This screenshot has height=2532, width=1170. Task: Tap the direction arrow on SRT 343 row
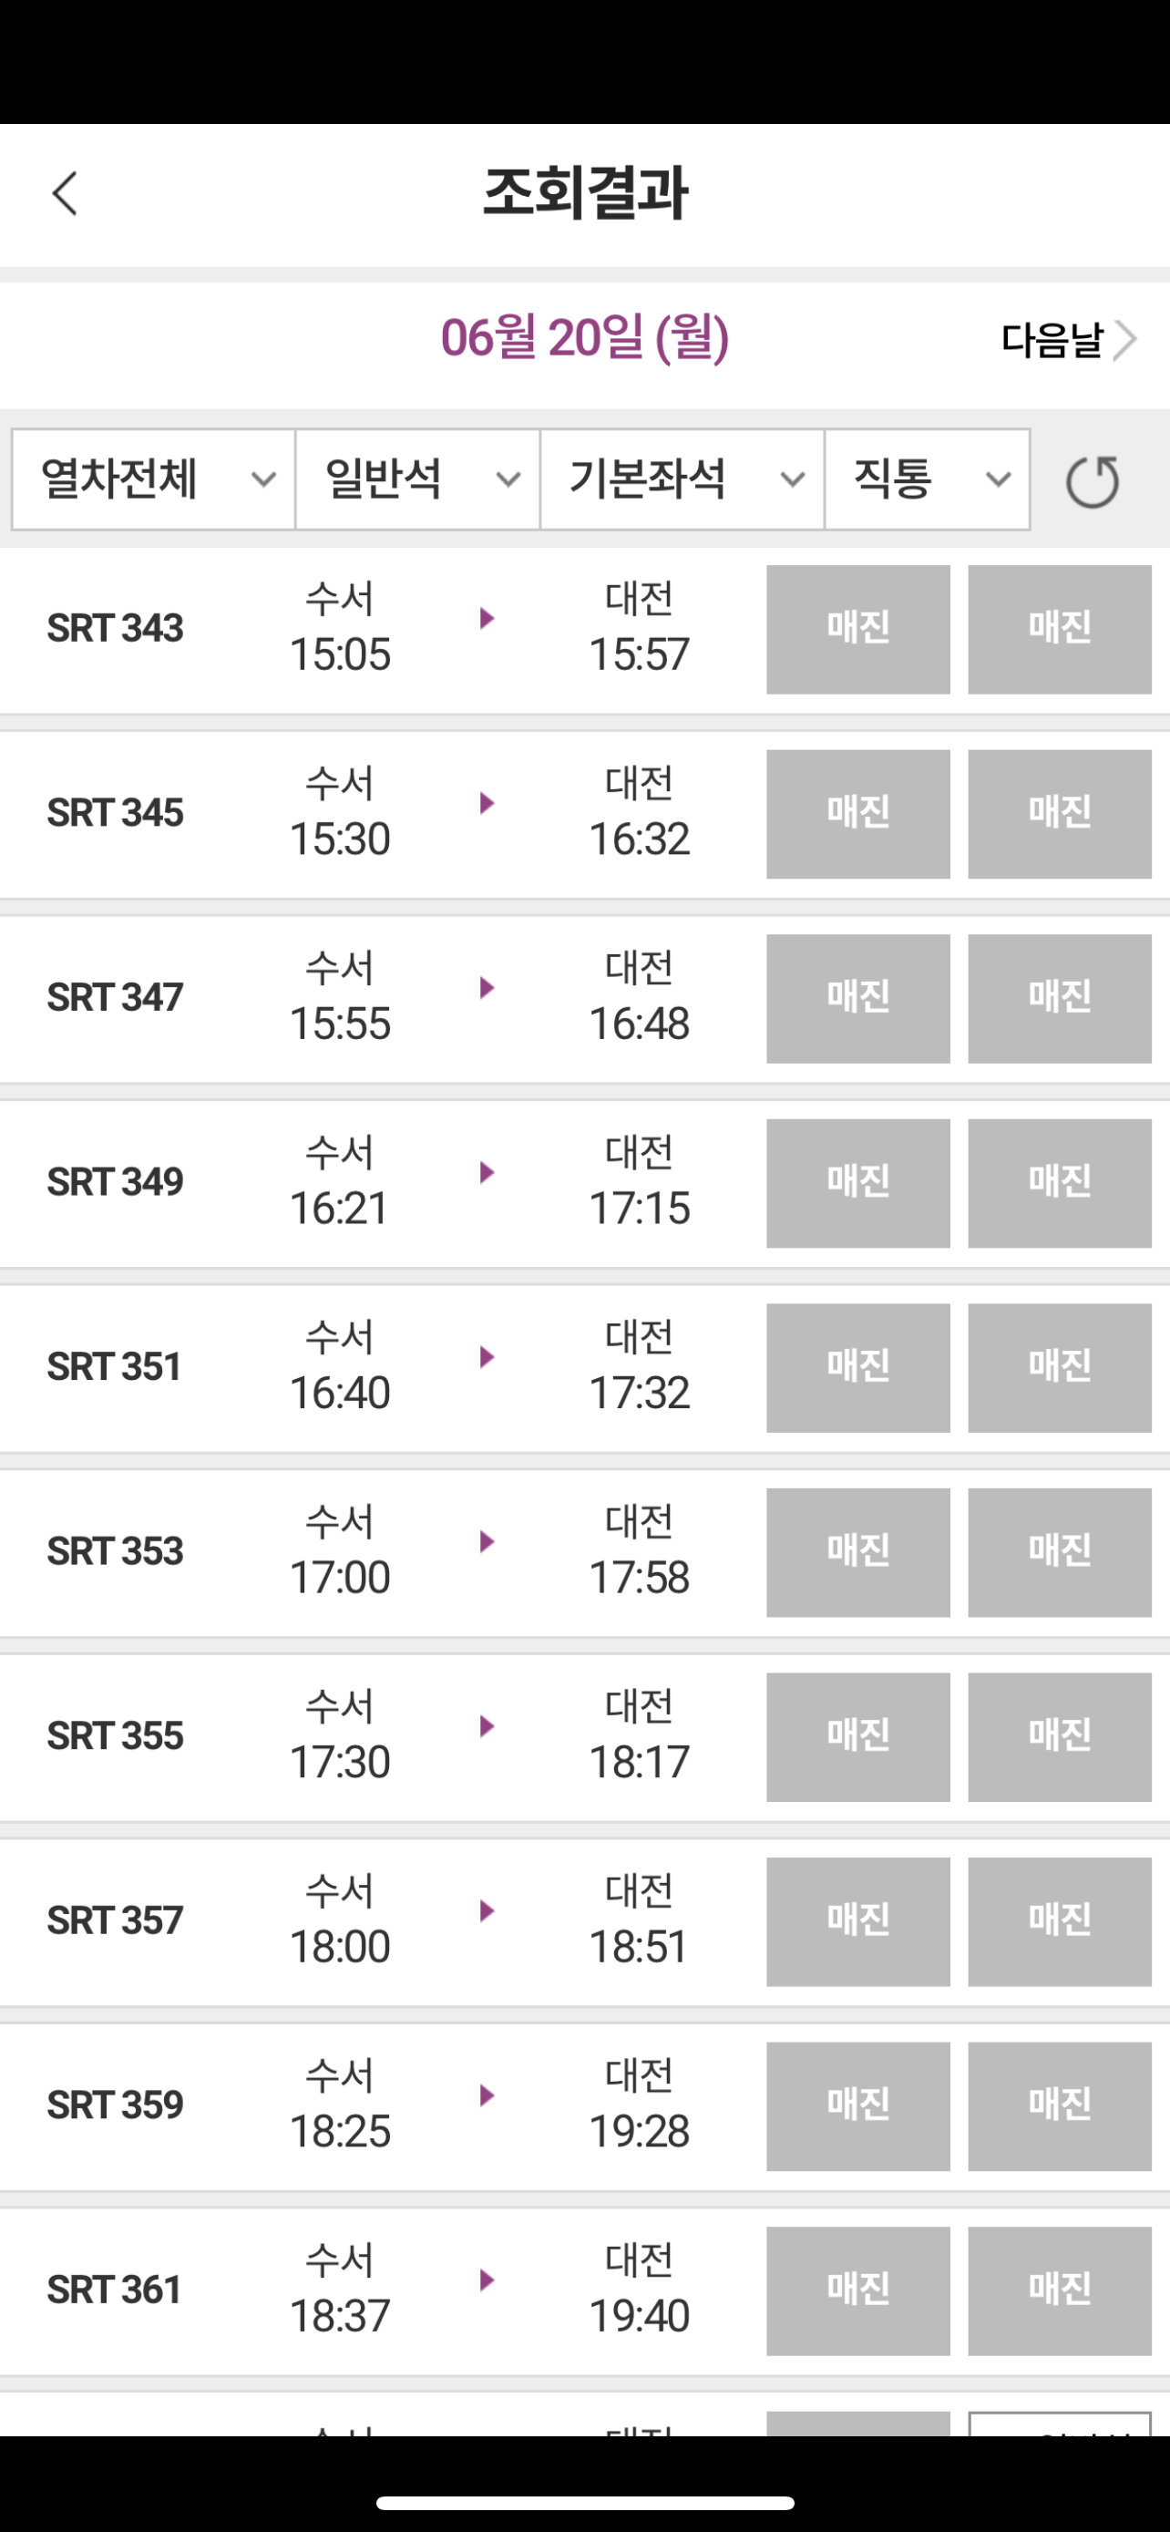[x=487, y=618]
